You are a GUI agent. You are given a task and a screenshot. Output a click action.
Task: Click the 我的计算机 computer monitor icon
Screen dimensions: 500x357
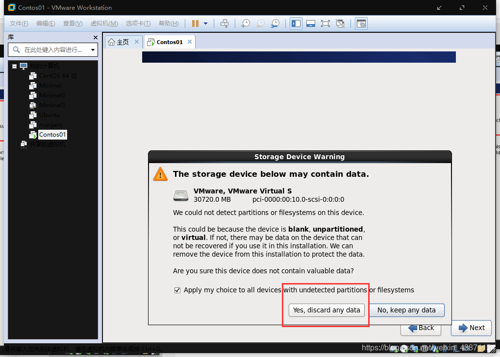[x=24, y=66]
